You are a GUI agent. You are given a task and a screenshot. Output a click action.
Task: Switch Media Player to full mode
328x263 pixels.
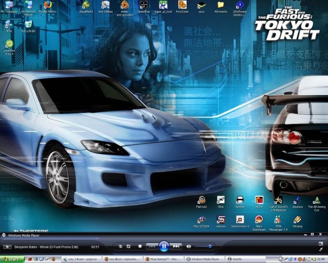tap(320, 244)
